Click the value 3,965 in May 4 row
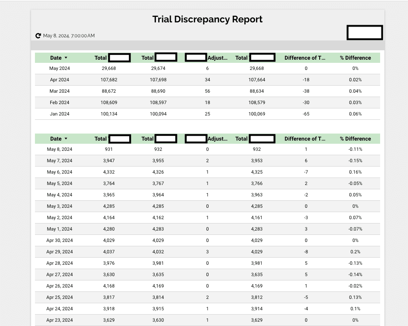The image size is (408, 326). click(109, 195)
